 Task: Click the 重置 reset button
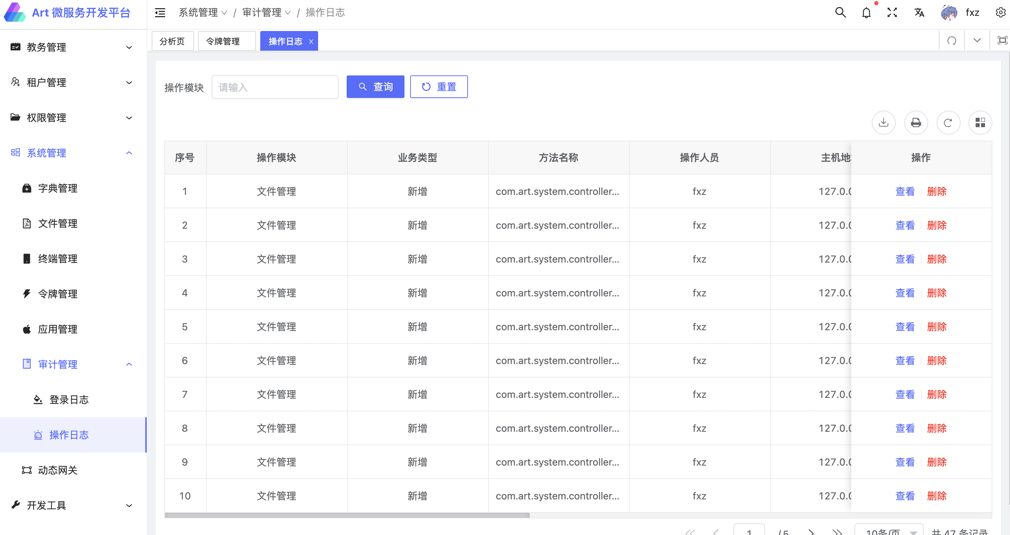[439, 87]
